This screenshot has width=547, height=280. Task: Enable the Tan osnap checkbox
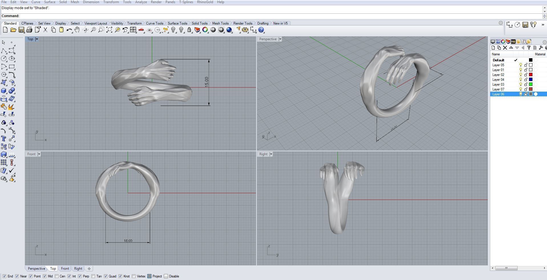point(93,276)
